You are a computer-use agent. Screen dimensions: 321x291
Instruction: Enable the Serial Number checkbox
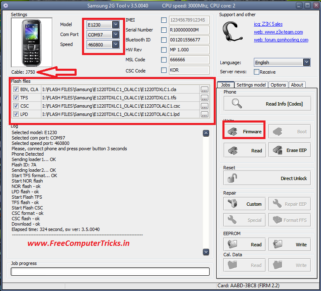coord(164,30)
